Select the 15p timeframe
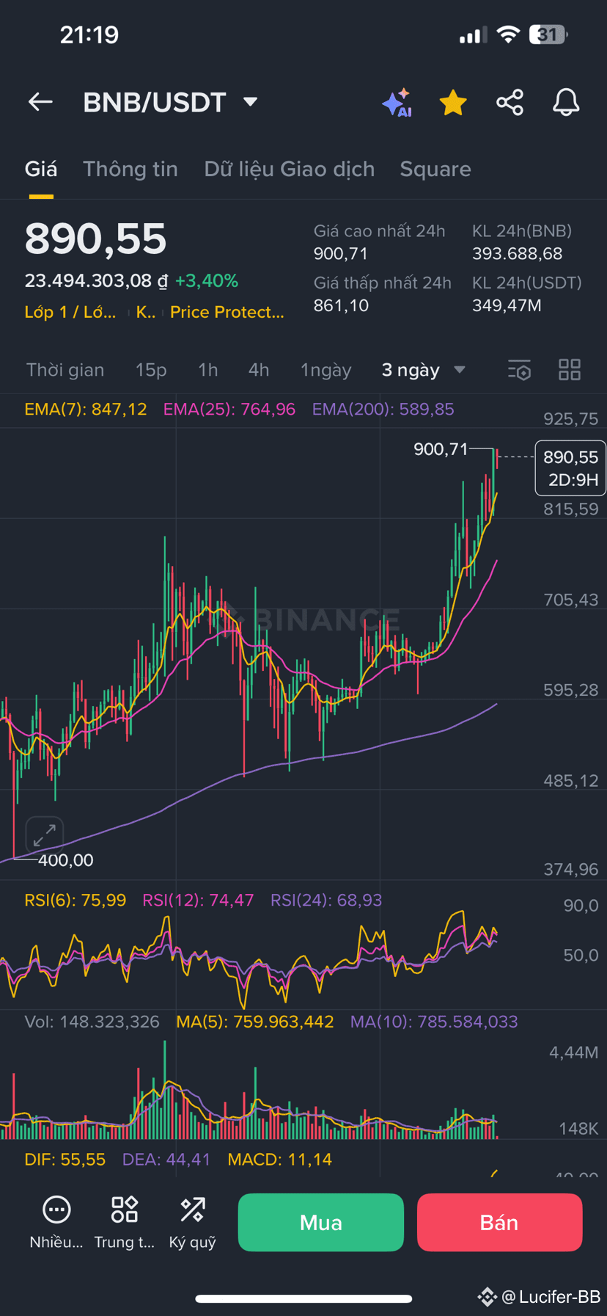607x1316 pixels. tap(151, 370)
